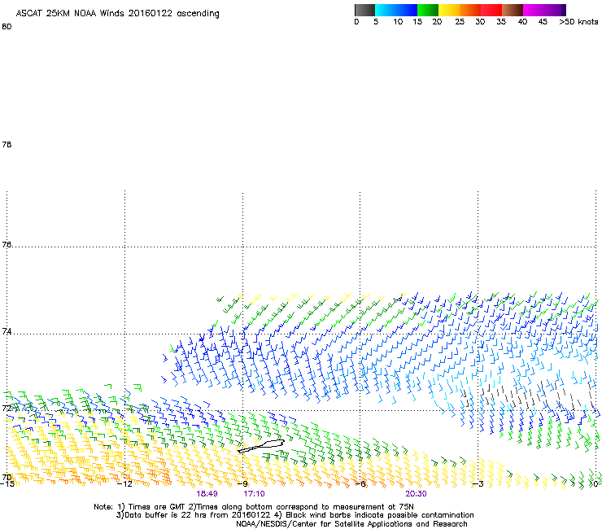The image size is (602, 529).
Task: Select the legend tick label '45'
Action: pos(543,22)
